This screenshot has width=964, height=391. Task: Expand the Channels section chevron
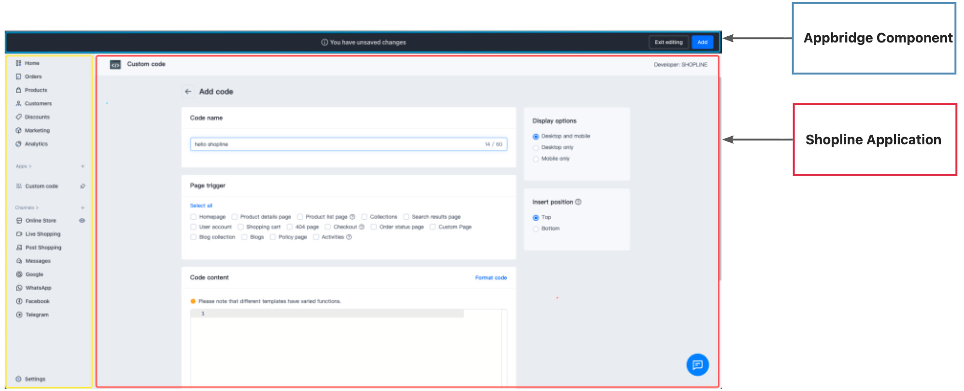[37, 208]
